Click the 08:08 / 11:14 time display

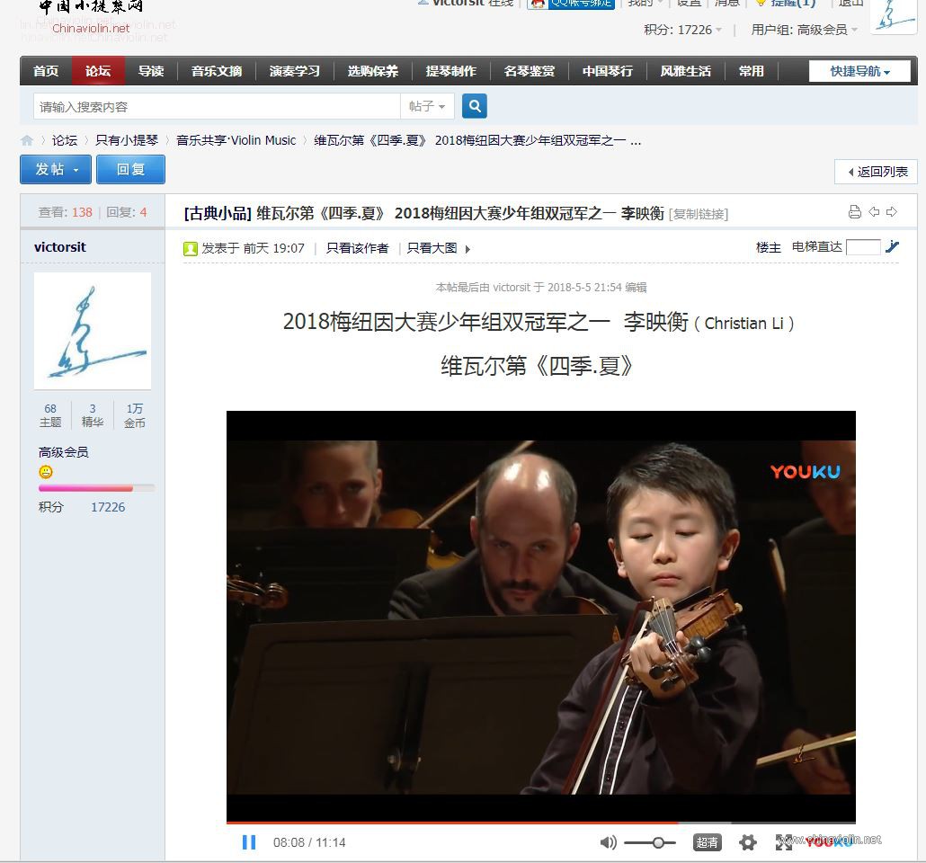point(309,843)
